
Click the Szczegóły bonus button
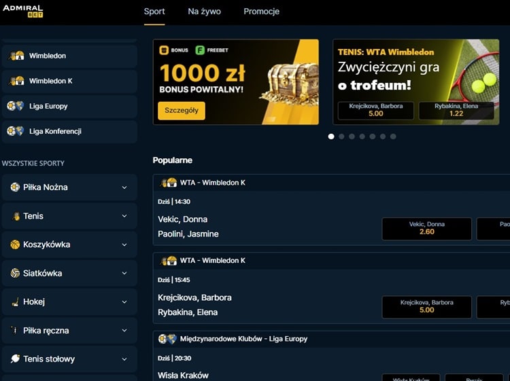(x=182, y=111)
